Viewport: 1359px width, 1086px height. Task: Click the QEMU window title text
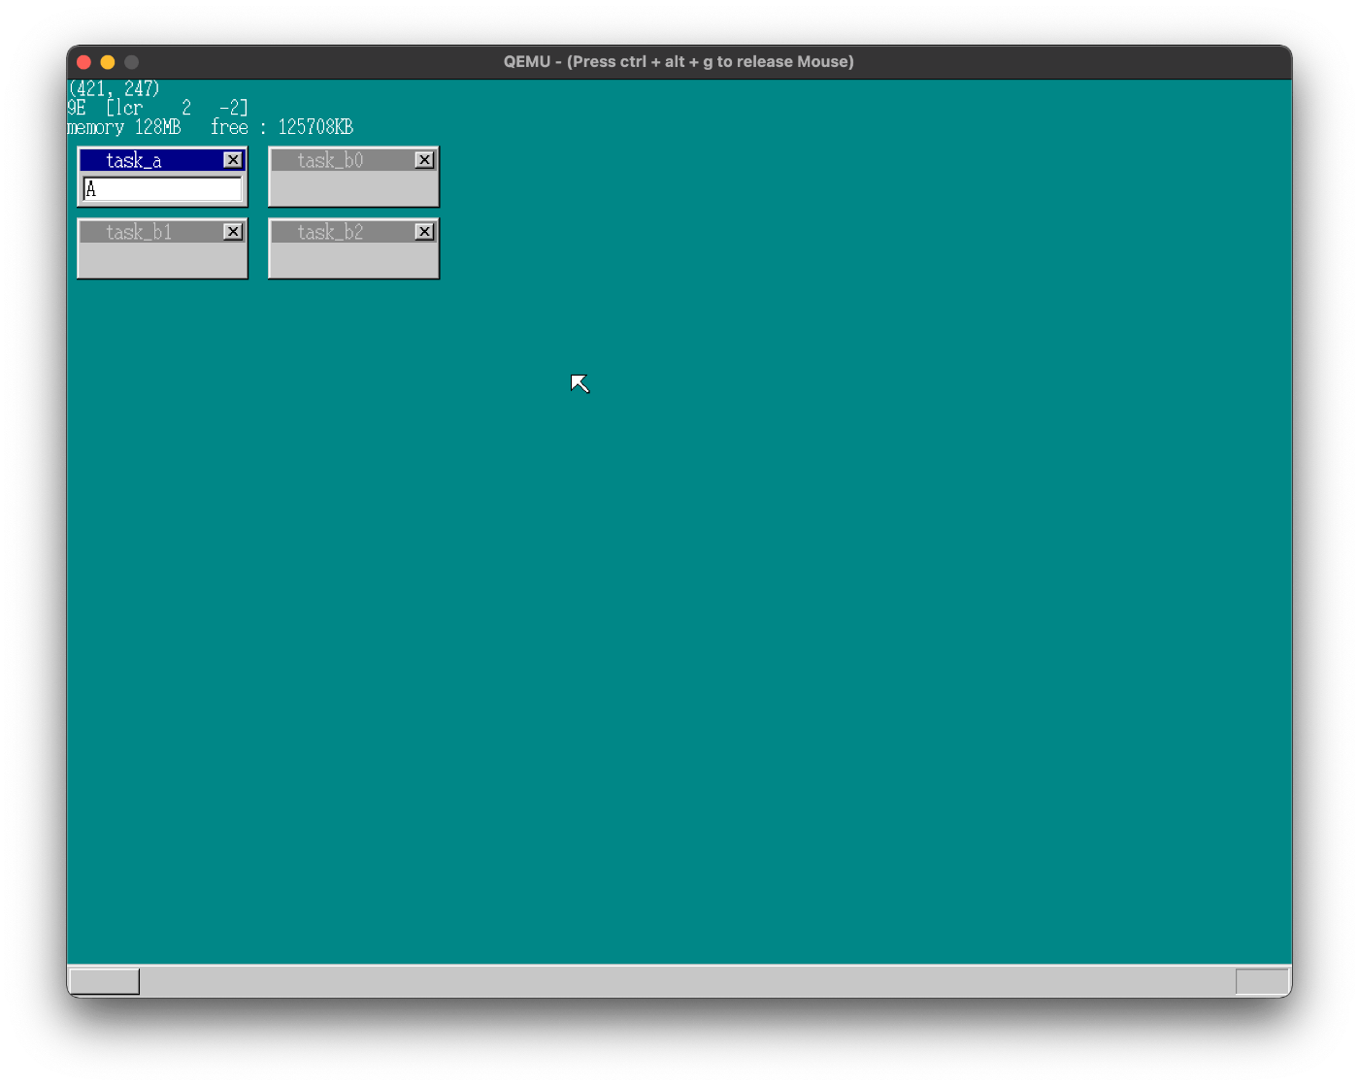pyautogui.click(x=679, y=61)
